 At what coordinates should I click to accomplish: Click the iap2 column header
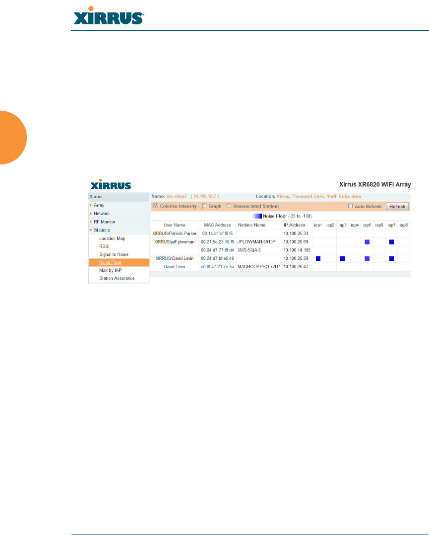point(330,225)
